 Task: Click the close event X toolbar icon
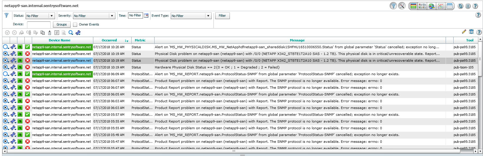tap(14, 33)
